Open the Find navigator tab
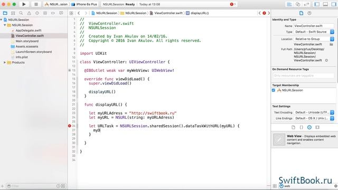This screenshot has width=338, height=190. pyautogui.click(x=21, y=13)
